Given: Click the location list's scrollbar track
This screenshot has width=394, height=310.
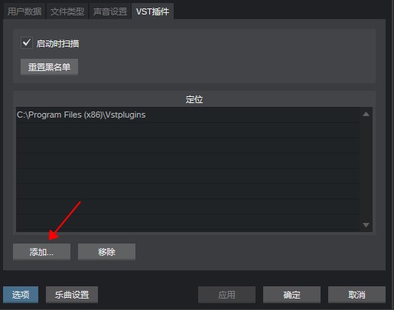Looking at the screenshot, I should click(x=366, y=170).
